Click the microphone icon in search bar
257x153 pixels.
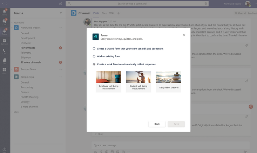(206, 4)
